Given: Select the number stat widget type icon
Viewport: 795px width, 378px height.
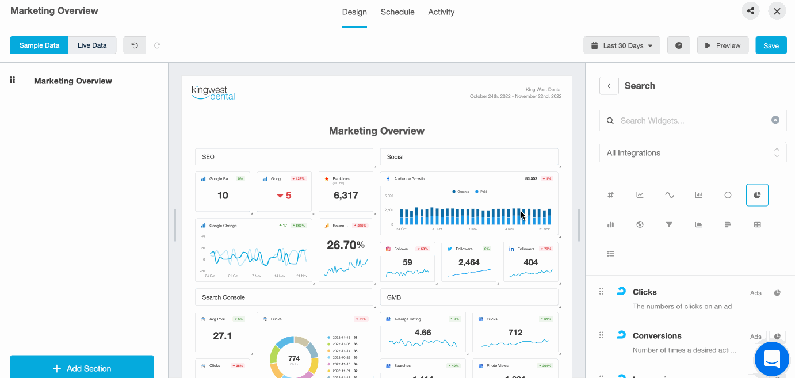Looking at the screenshot, I should pos(610,195).
